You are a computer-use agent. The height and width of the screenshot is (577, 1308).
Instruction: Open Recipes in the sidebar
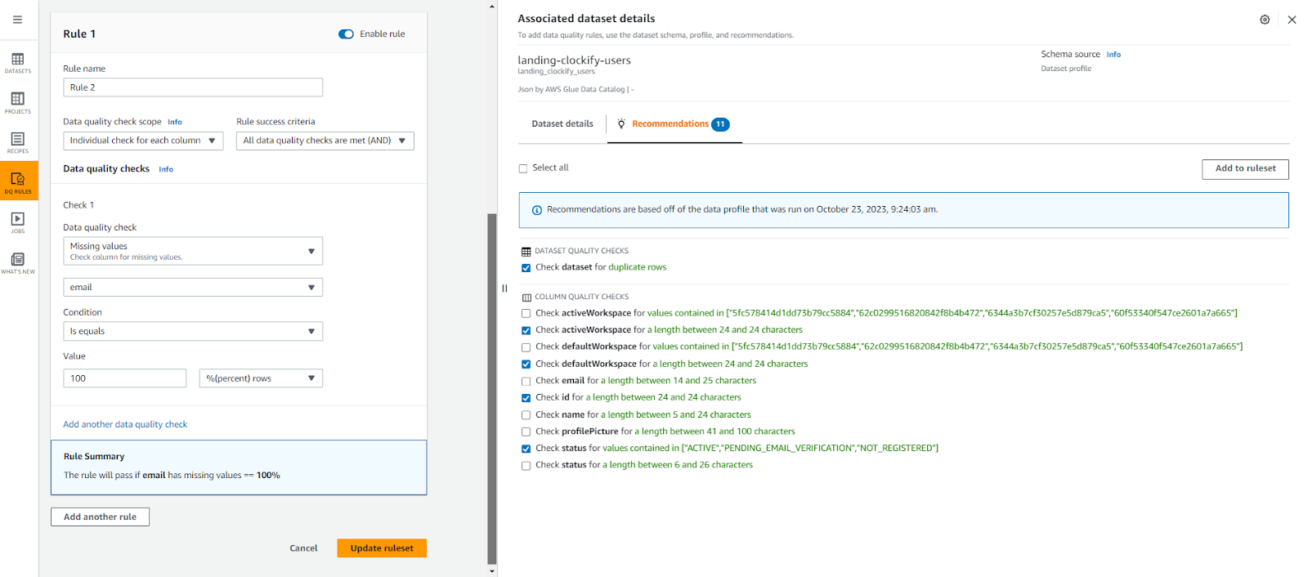click(18, 142)
